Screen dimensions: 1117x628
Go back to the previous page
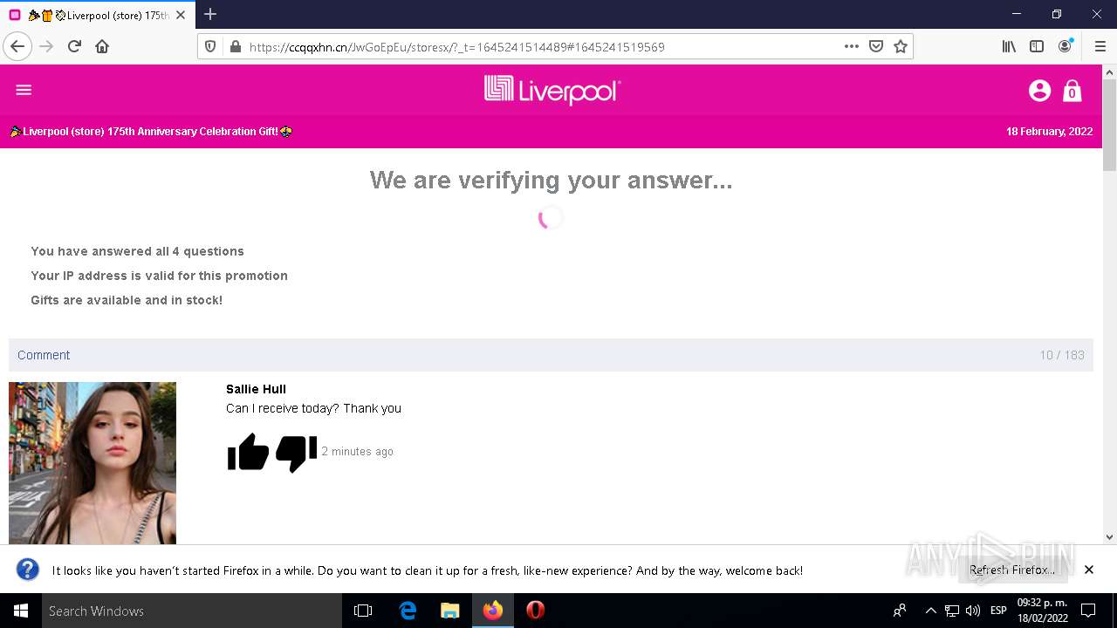pos(17,46)
